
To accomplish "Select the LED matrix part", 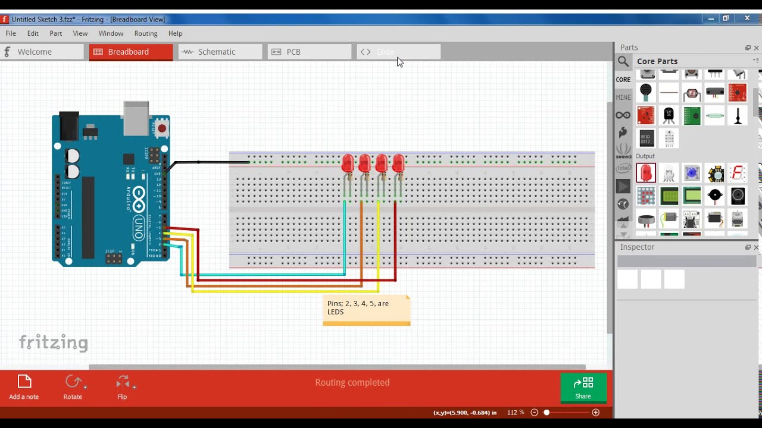I will point(646,196).
